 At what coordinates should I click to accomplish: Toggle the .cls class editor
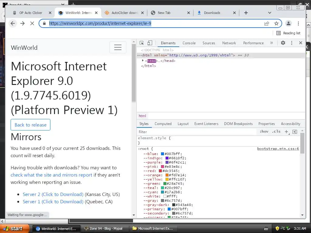point(276,132)
